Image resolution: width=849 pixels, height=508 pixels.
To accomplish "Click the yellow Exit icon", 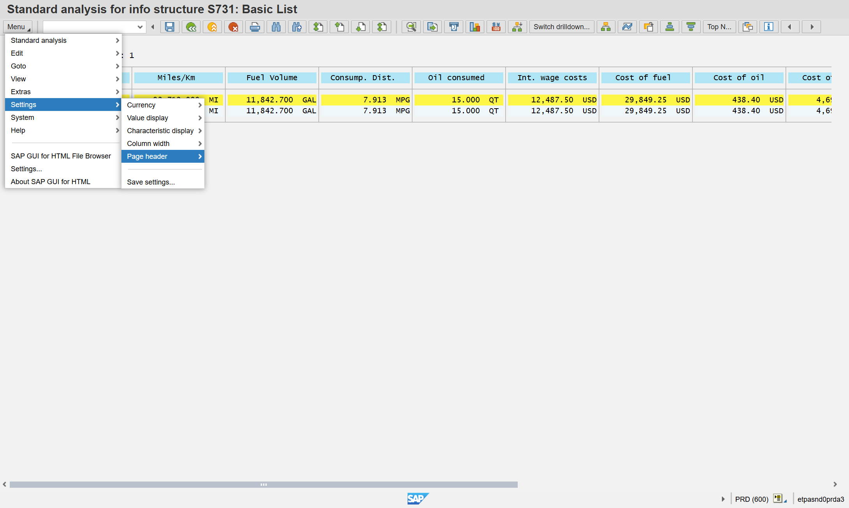I will click(212, 27).
